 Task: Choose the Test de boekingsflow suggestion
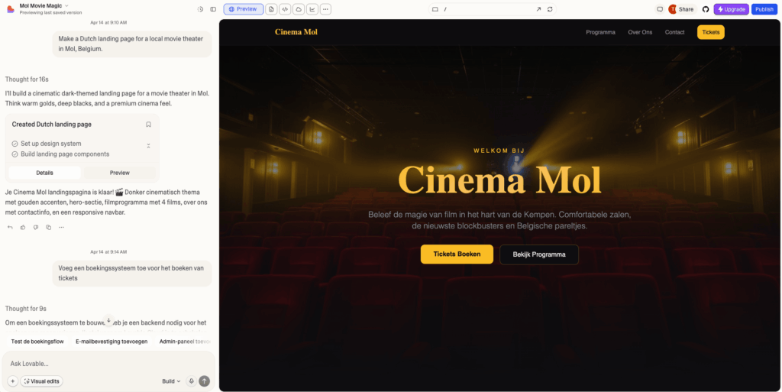pyautogui.click(x=37, y=342)
